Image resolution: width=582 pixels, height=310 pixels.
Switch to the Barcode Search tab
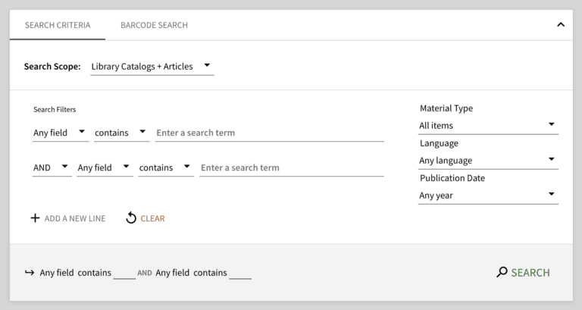point(154,25)
